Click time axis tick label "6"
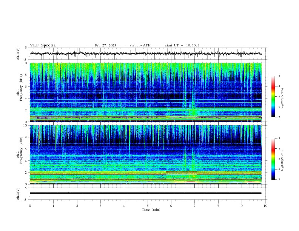This screenshot has width=299, height=231. tap(171, 206)
